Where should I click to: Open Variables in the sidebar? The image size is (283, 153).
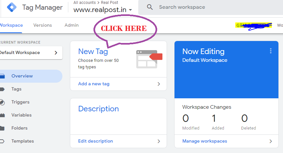point(22,115)
